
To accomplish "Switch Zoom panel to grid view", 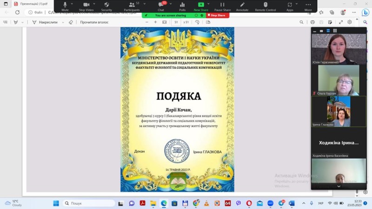I will [x=335, y=31].
